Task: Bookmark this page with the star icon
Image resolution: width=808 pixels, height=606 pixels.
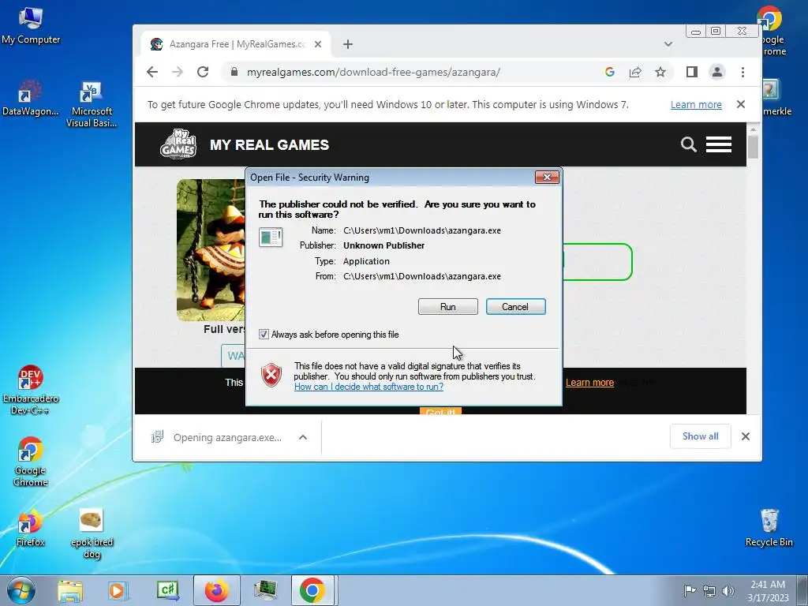Action: pyautogui.click(x=660, y=72)
